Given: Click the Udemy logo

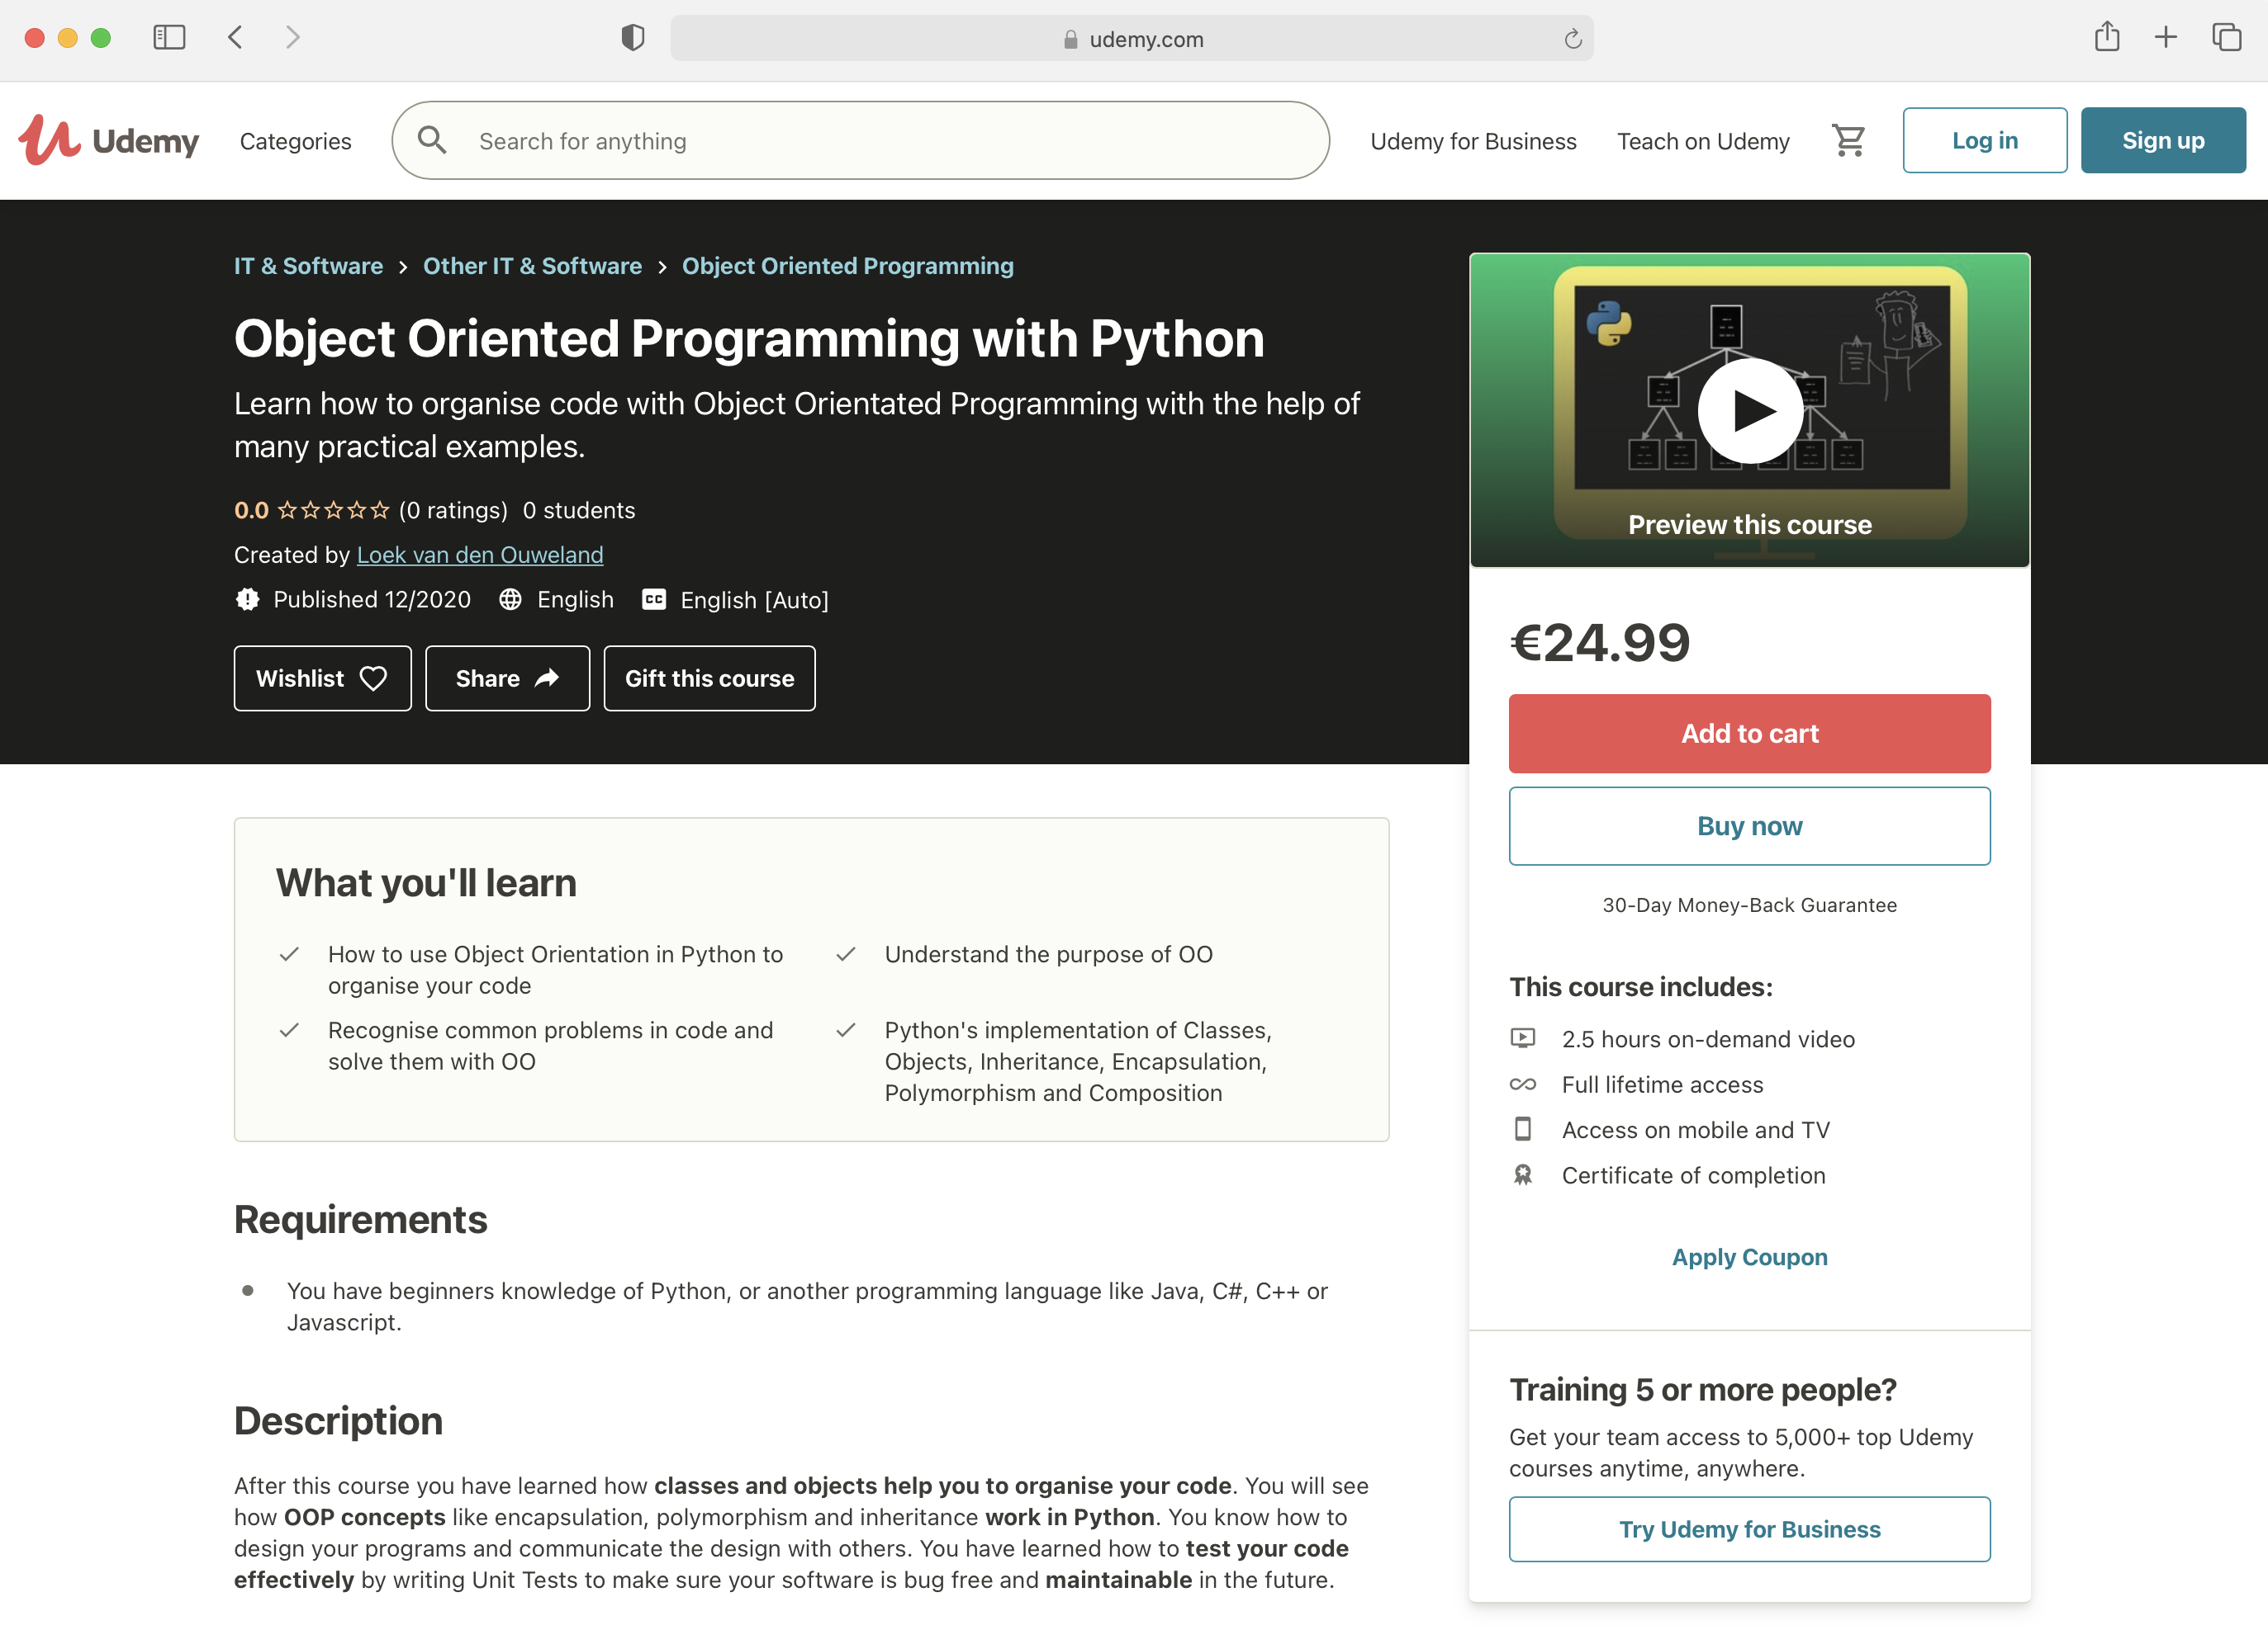Looking at the screenshot, I should click(x=109, y=140).
